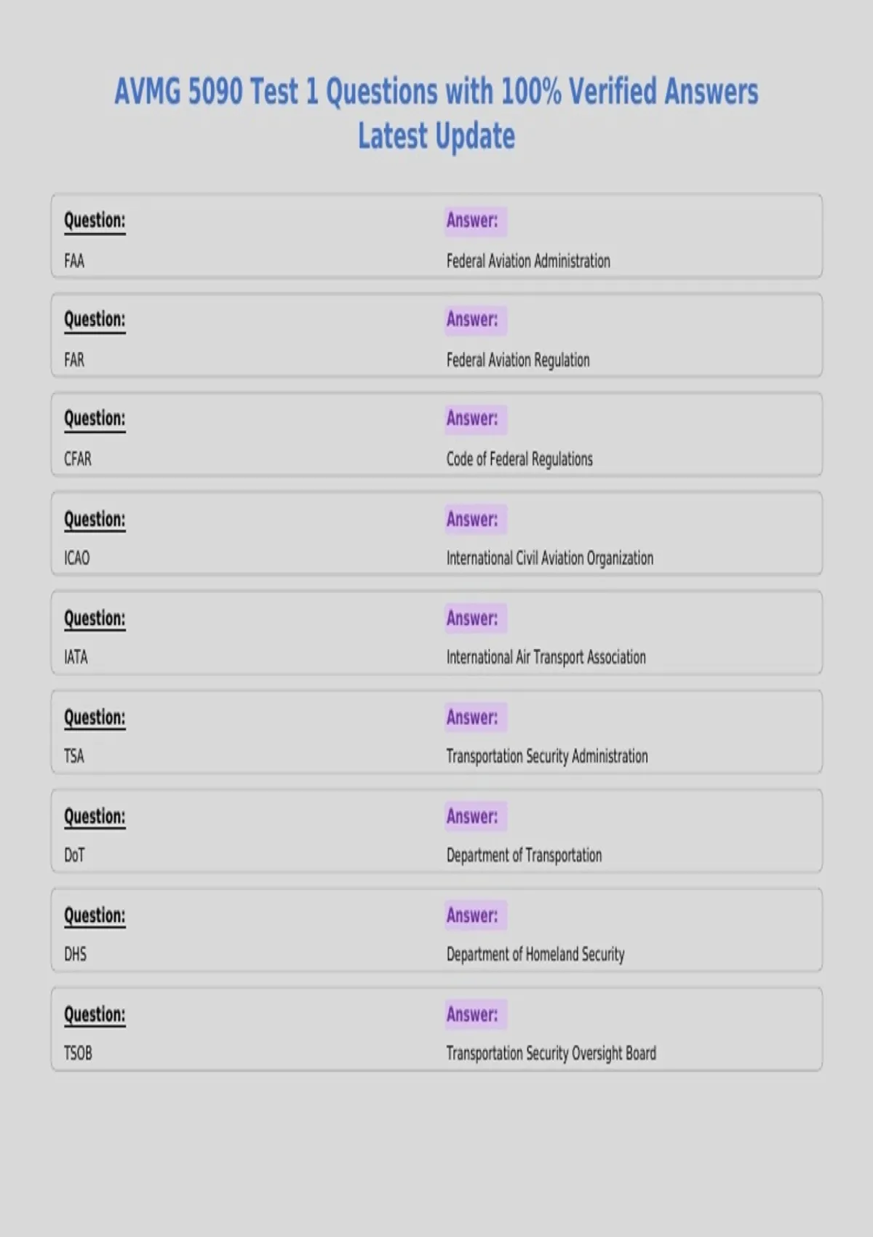Select the TSOB question term

[78, 1053]
